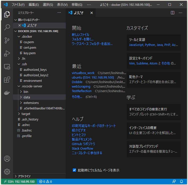
Task: Open recent ubuntu SSH workspace
Action: click(93, 78)
